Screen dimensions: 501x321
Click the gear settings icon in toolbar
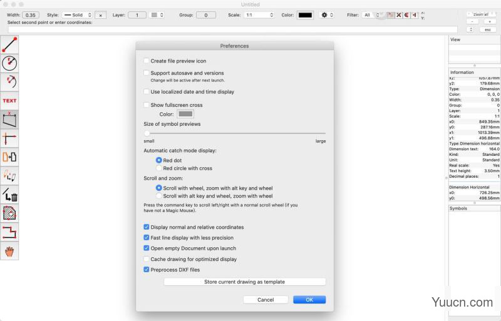pyautogui.click(x=324, y=15)
